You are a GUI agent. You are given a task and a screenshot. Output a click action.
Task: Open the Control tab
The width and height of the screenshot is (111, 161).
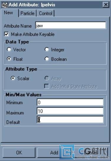45,13
